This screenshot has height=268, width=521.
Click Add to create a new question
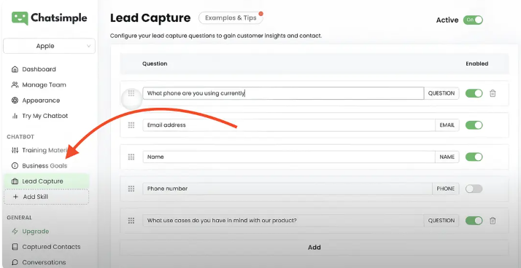pos(314,248)
